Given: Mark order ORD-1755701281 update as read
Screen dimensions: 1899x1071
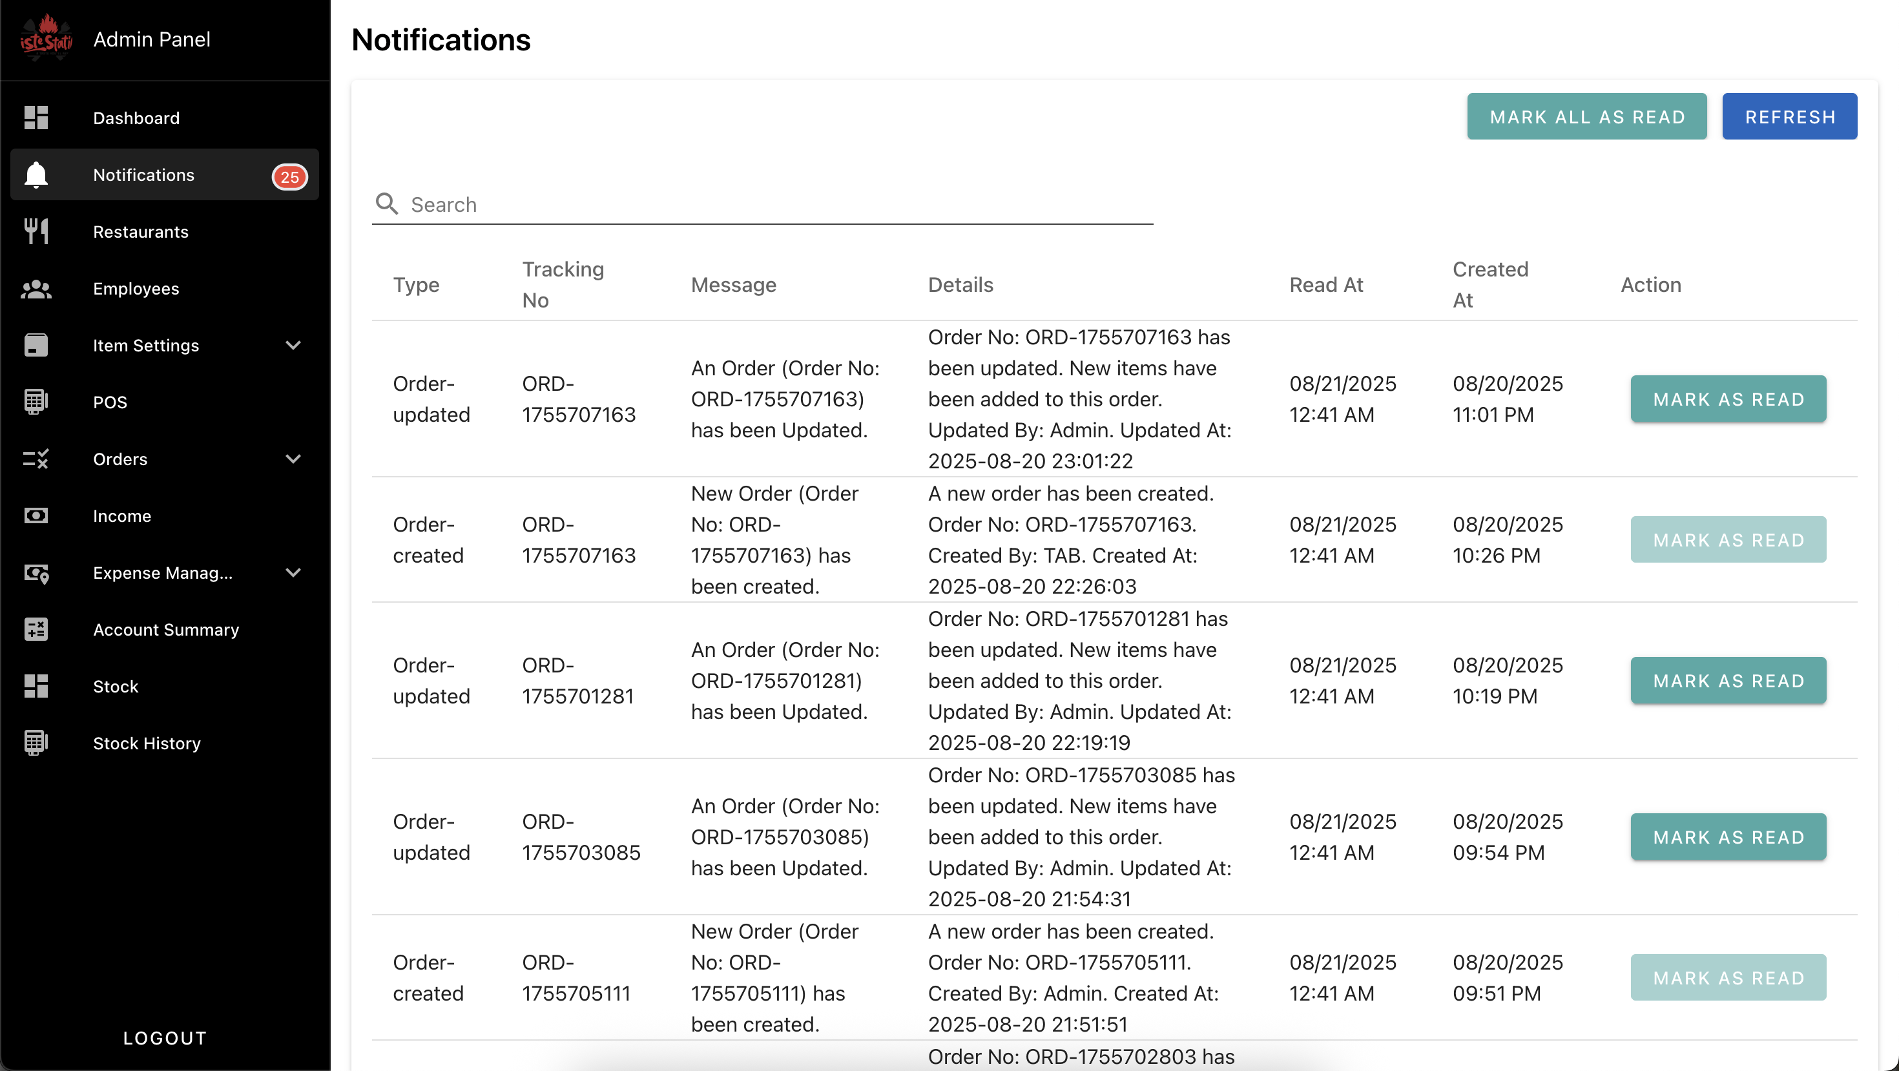Looking at the screenshot, I should point(1728,680).
